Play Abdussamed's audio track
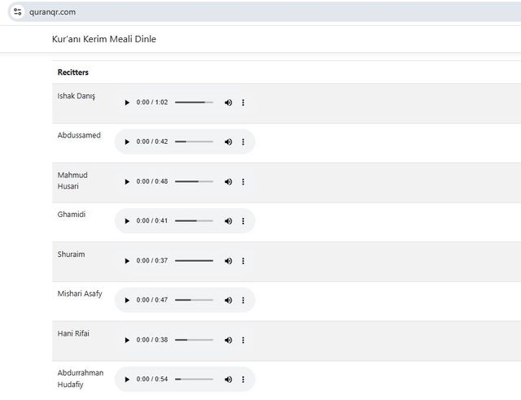This screenshot has height=400, width=521. click(127, 141)
